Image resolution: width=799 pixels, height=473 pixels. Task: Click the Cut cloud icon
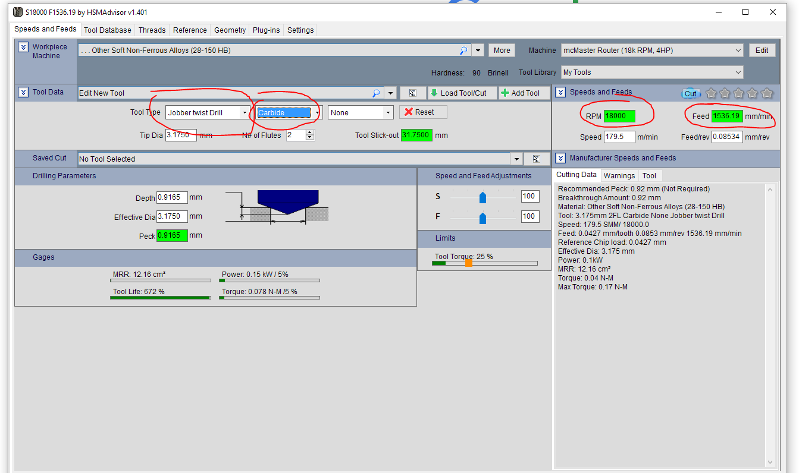pos(690,93)
